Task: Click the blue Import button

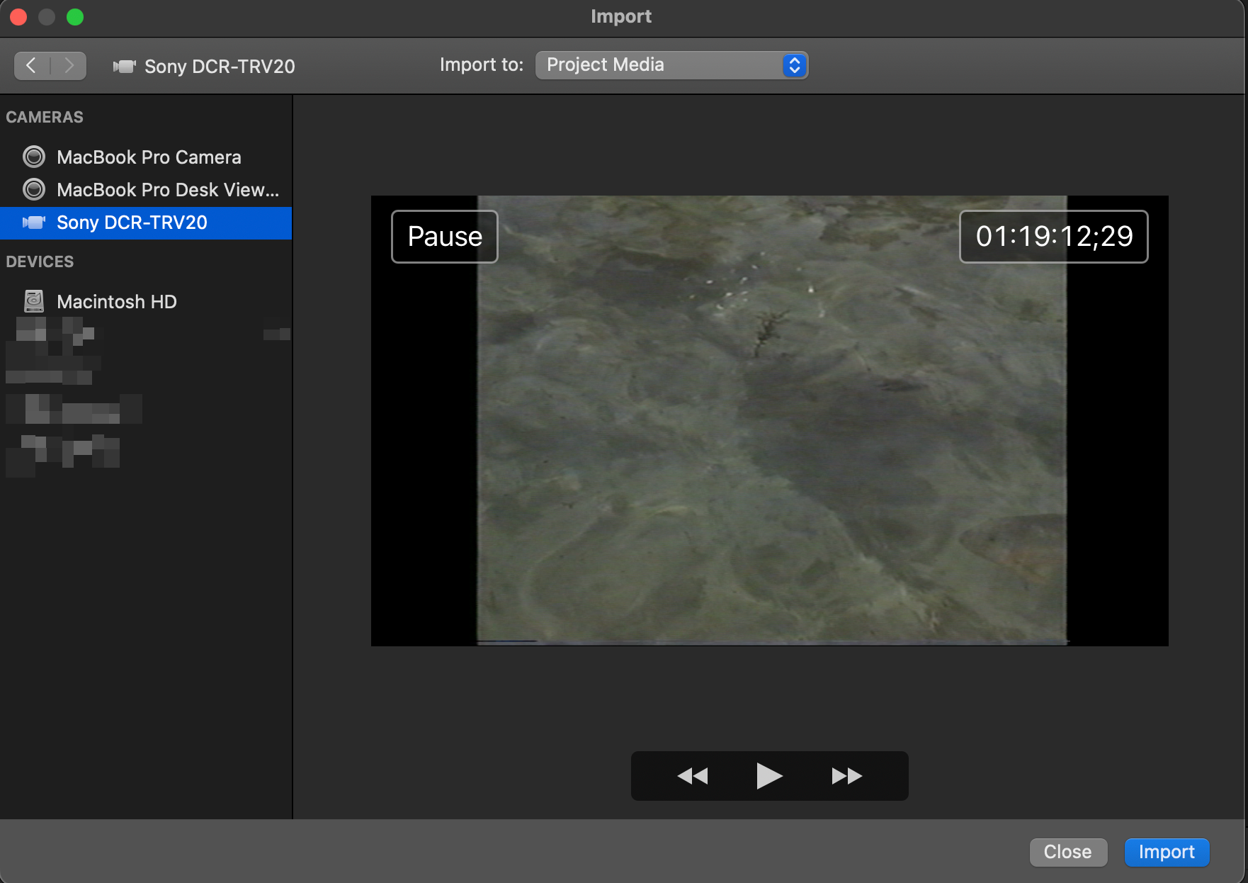Action: [1166, 852]
